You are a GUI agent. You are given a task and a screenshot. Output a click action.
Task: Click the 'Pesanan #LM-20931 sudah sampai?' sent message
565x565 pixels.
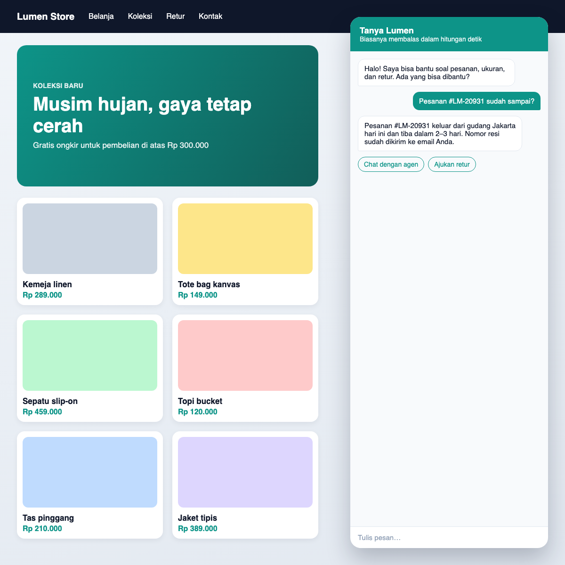pyautogui.click(x=476, y=101)
